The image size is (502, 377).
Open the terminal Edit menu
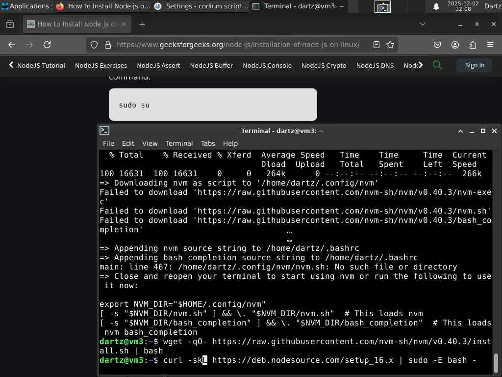pyautogui.click(x=128, y=143)
